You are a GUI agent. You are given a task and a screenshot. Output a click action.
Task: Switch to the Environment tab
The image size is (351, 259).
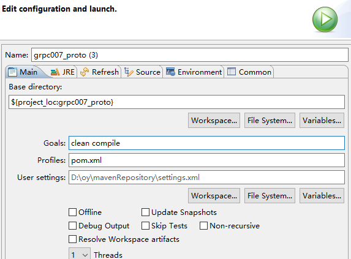194,72
